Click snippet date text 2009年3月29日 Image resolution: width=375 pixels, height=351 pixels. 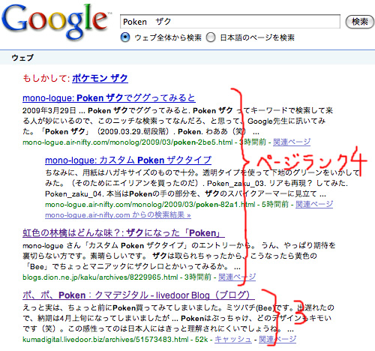click(49, 110)
